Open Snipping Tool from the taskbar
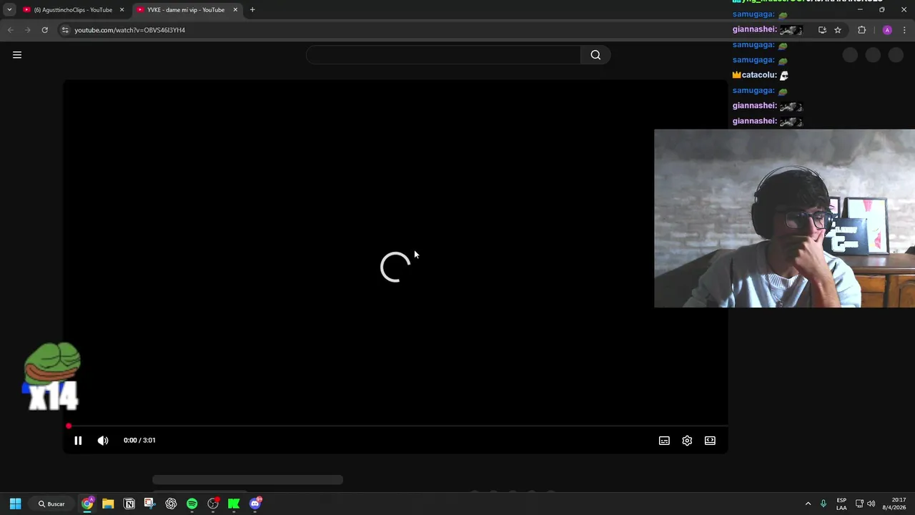Viewport: 915px width, 515px height. pos(149,504)
